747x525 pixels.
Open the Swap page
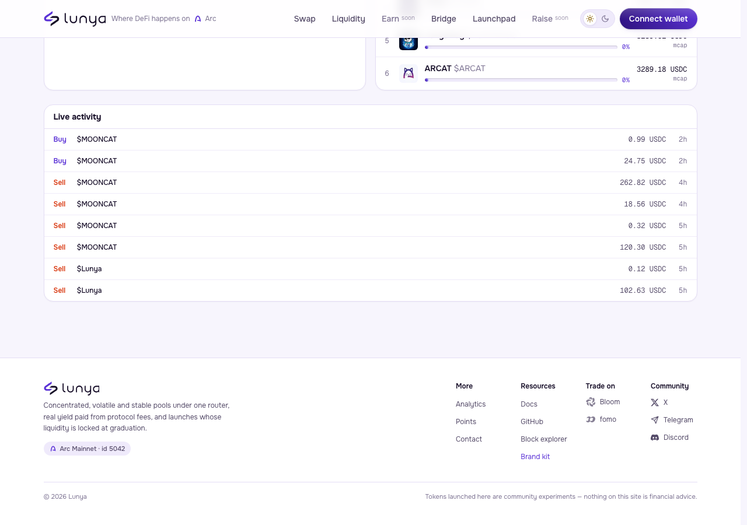coord(305,19)
